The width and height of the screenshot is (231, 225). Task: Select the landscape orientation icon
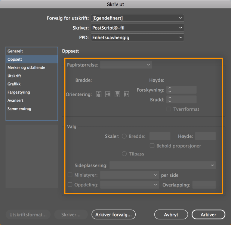(108, 94)
